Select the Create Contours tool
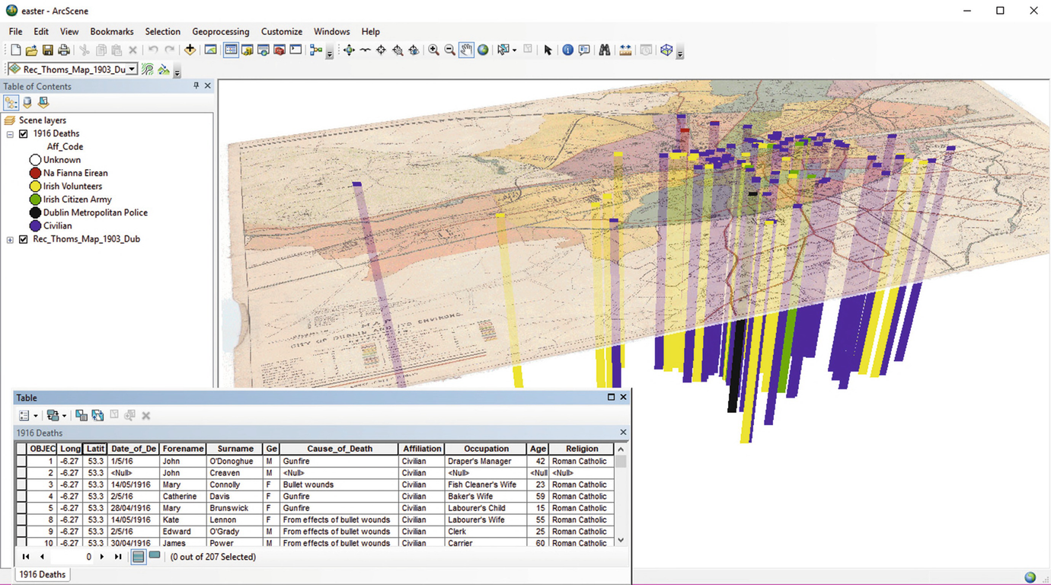 point(148,69)
